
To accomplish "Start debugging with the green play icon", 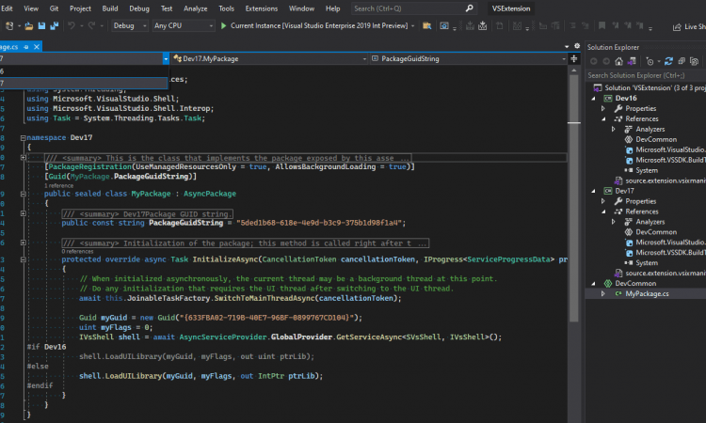I will click(x=223, y=25).
